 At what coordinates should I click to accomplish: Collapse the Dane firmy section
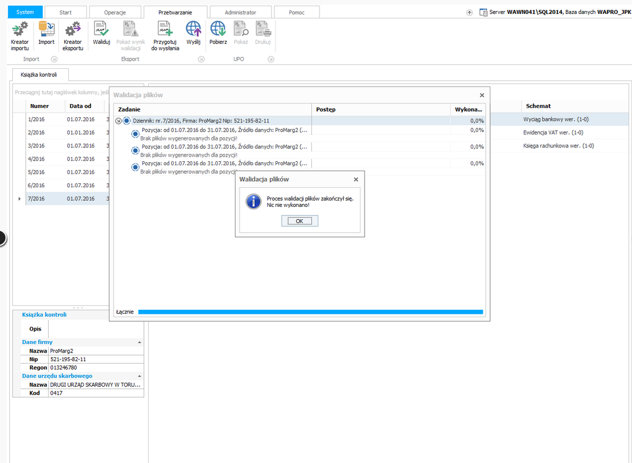click(139, 342)
